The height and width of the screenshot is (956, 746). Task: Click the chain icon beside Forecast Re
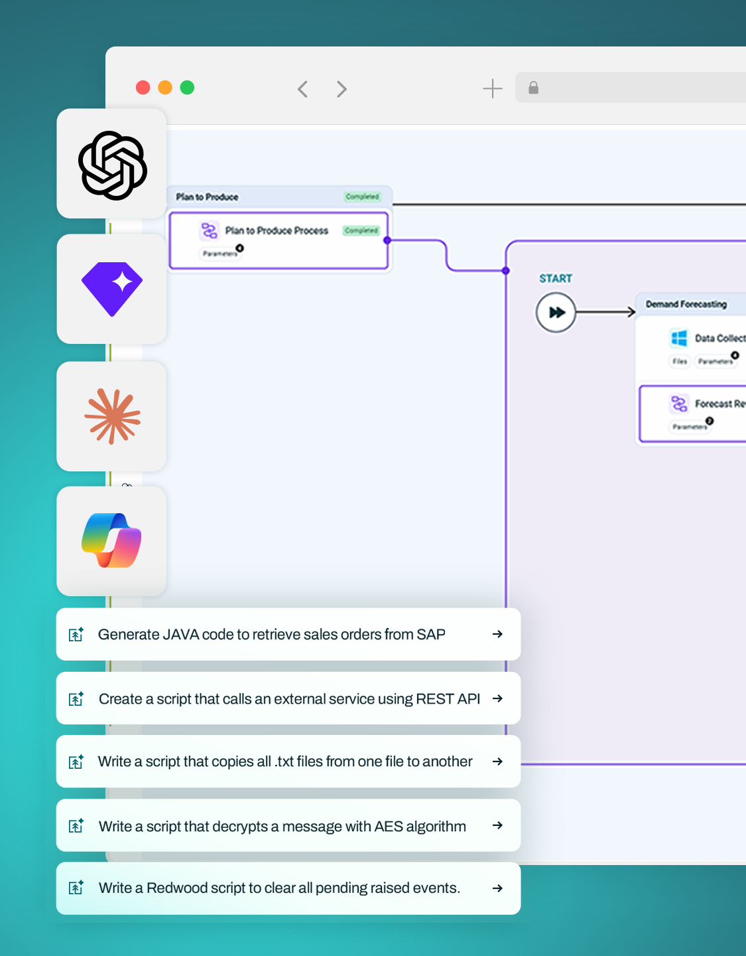pyautogui.click(x=679, y=404)
